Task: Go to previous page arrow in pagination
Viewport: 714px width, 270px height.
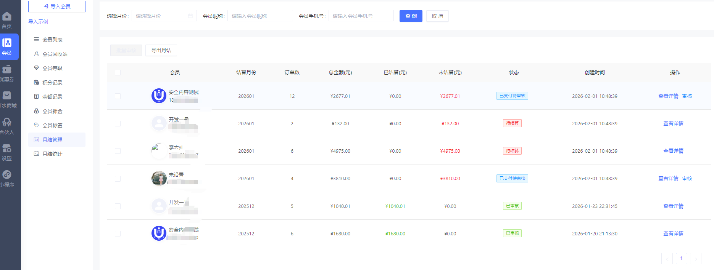Action: 667,259
